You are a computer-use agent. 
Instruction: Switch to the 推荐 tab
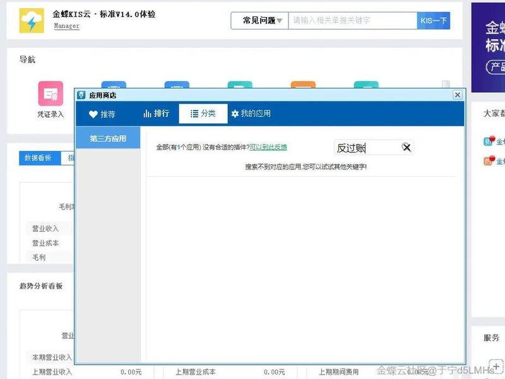(x=102, y=114)
